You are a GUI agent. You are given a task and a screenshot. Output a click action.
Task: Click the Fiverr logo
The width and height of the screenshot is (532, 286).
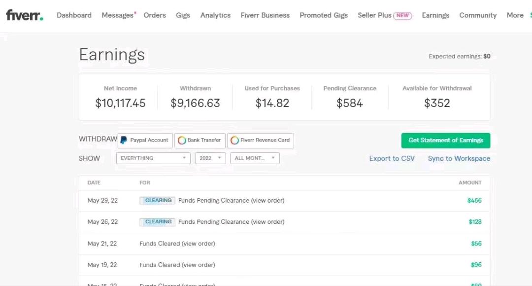pos(24,15)
